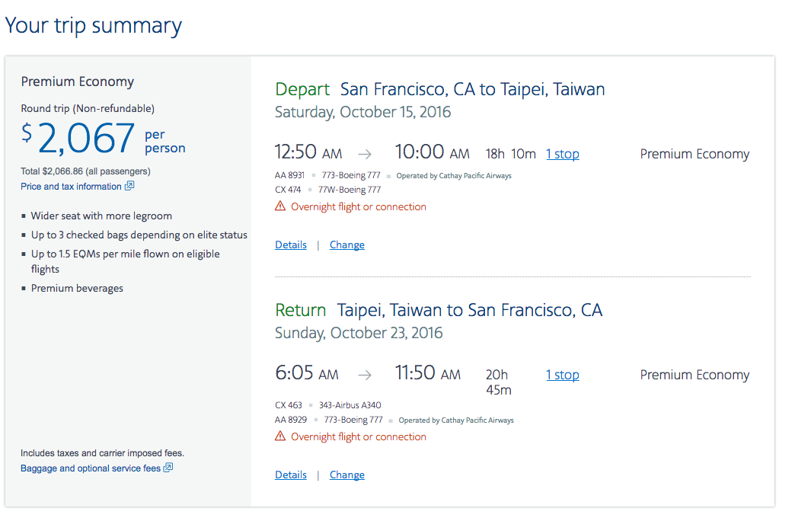Click the Overnight flight or connection warning on return
795x521 pixels.
tap(359, 436)
